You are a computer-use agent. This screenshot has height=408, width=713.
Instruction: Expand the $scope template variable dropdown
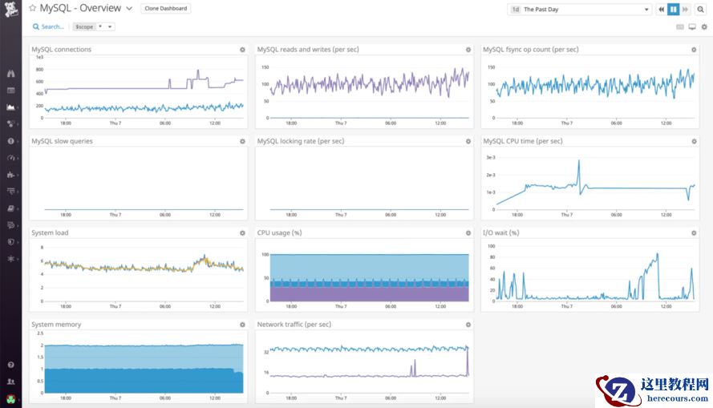[104, 26]
